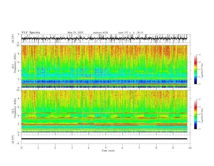Click the "0" tick on the Time axis
The image size is (214, 166).
[21, 148]
